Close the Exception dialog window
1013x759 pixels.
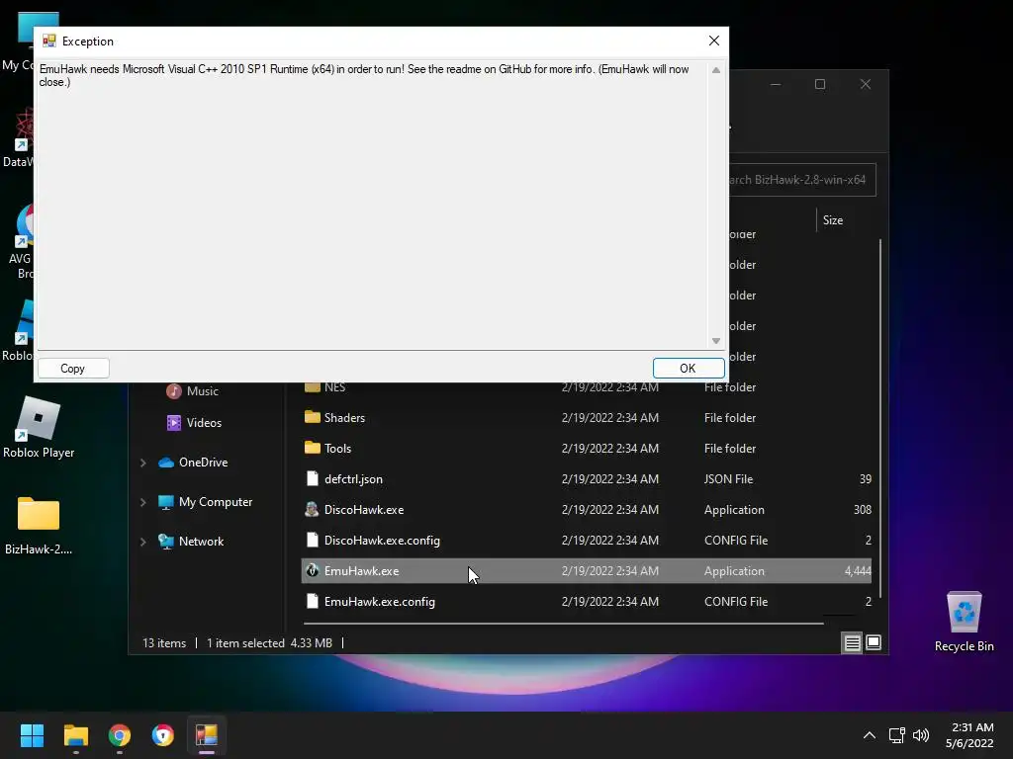714,41
